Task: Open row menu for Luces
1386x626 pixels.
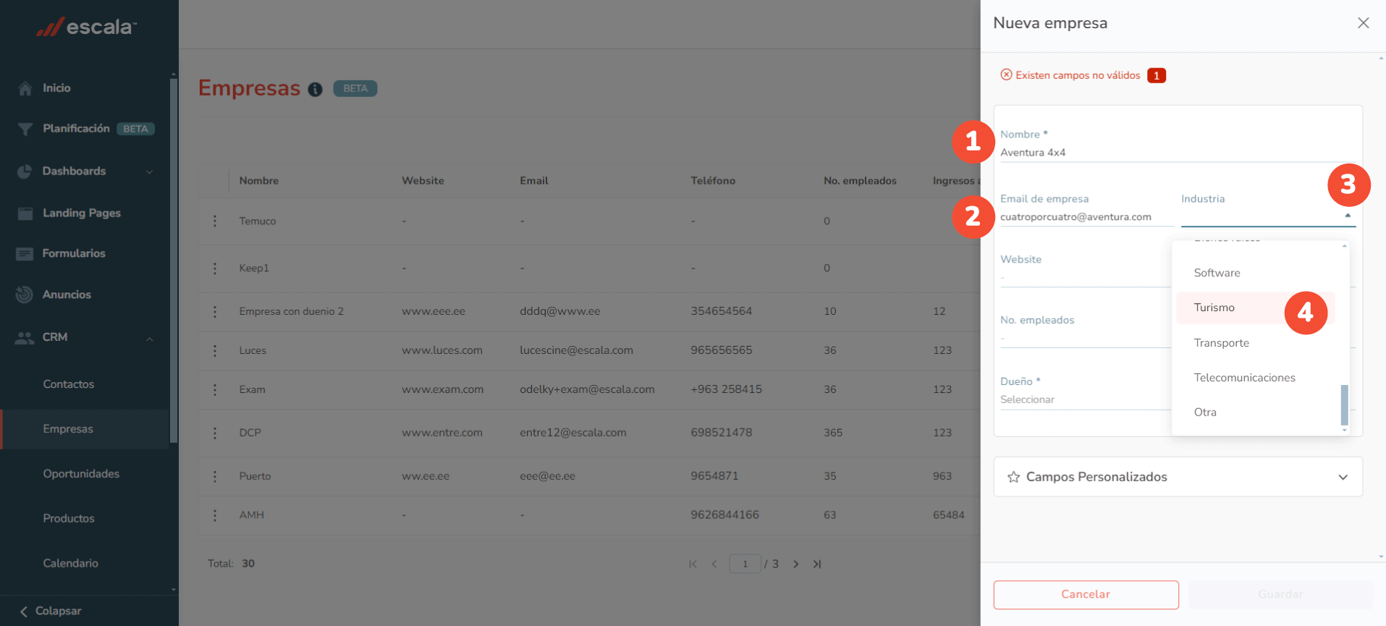Action: (215, 350)
